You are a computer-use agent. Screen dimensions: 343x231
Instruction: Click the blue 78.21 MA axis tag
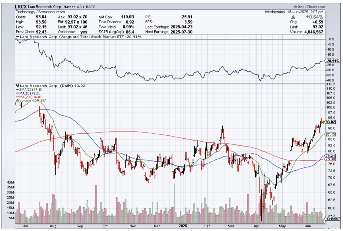click(332, 156)
